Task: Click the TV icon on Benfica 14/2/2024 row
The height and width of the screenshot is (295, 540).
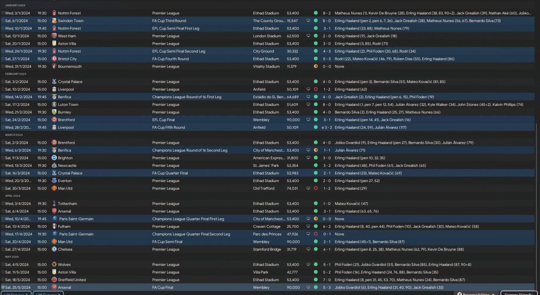Action: pyautogui.click(x=308, y=97)
